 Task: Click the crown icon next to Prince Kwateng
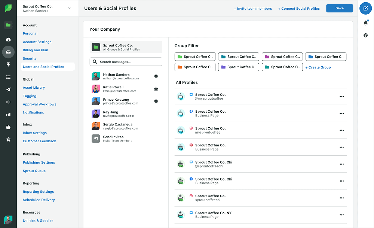pyautogui.click(x=156, y=101)
